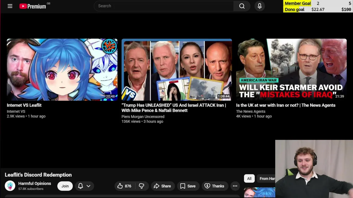Open Harmful Opinions channel avatar

(x=10, y=186)
